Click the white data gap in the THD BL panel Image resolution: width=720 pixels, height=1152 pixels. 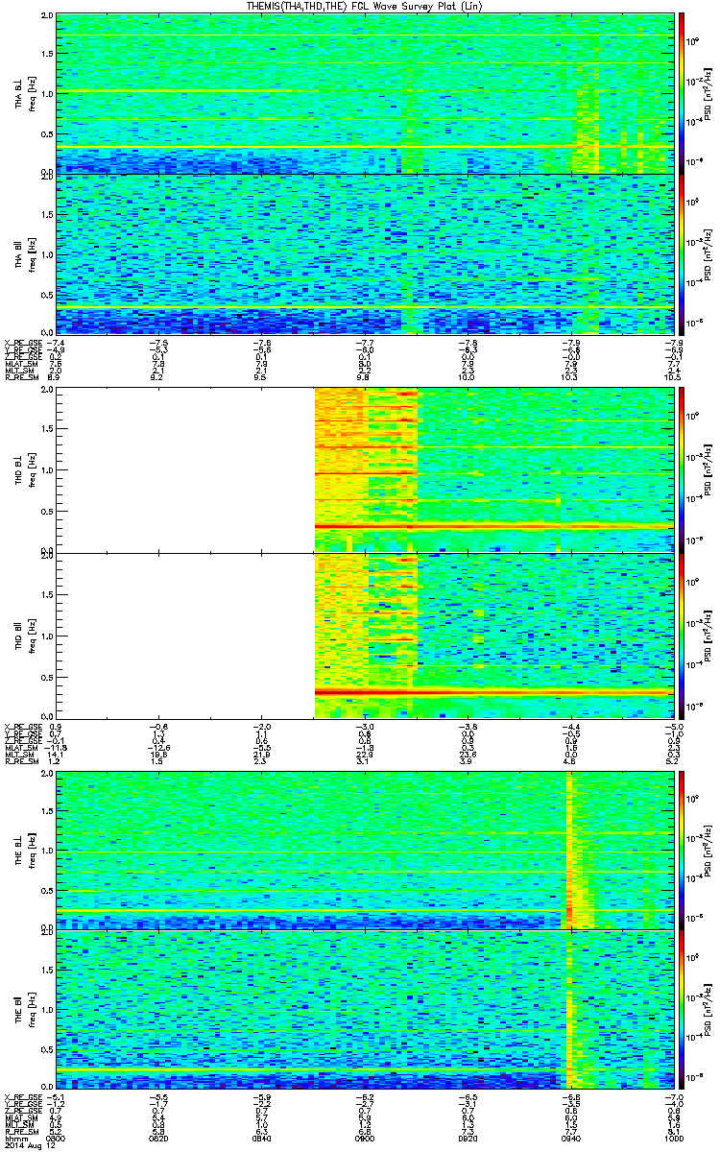[x=185, y=468]
